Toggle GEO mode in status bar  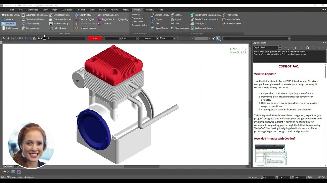tap(256, 178)
